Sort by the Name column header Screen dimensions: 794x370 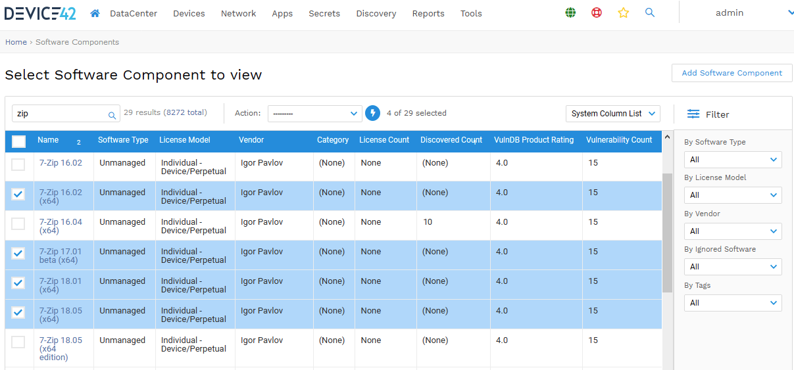tap(48, 140)
